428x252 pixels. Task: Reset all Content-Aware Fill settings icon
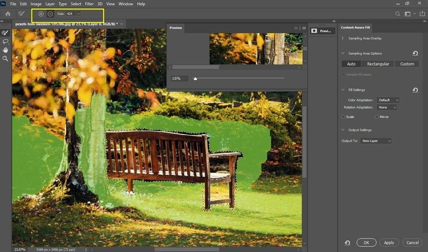347,243
